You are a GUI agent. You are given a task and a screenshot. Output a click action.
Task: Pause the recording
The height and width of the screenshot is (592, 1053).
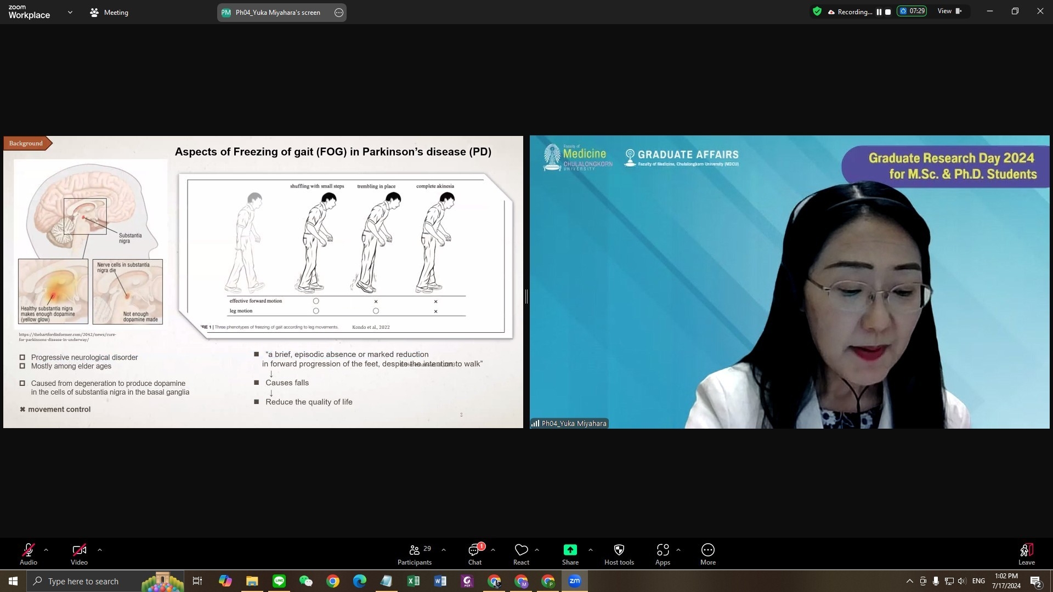click(x=879, y=12)
